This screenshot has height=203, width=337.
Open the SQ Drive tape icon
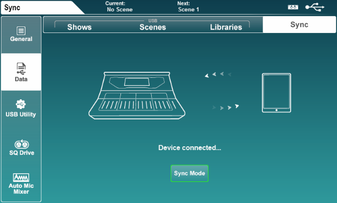pos(22,144)
